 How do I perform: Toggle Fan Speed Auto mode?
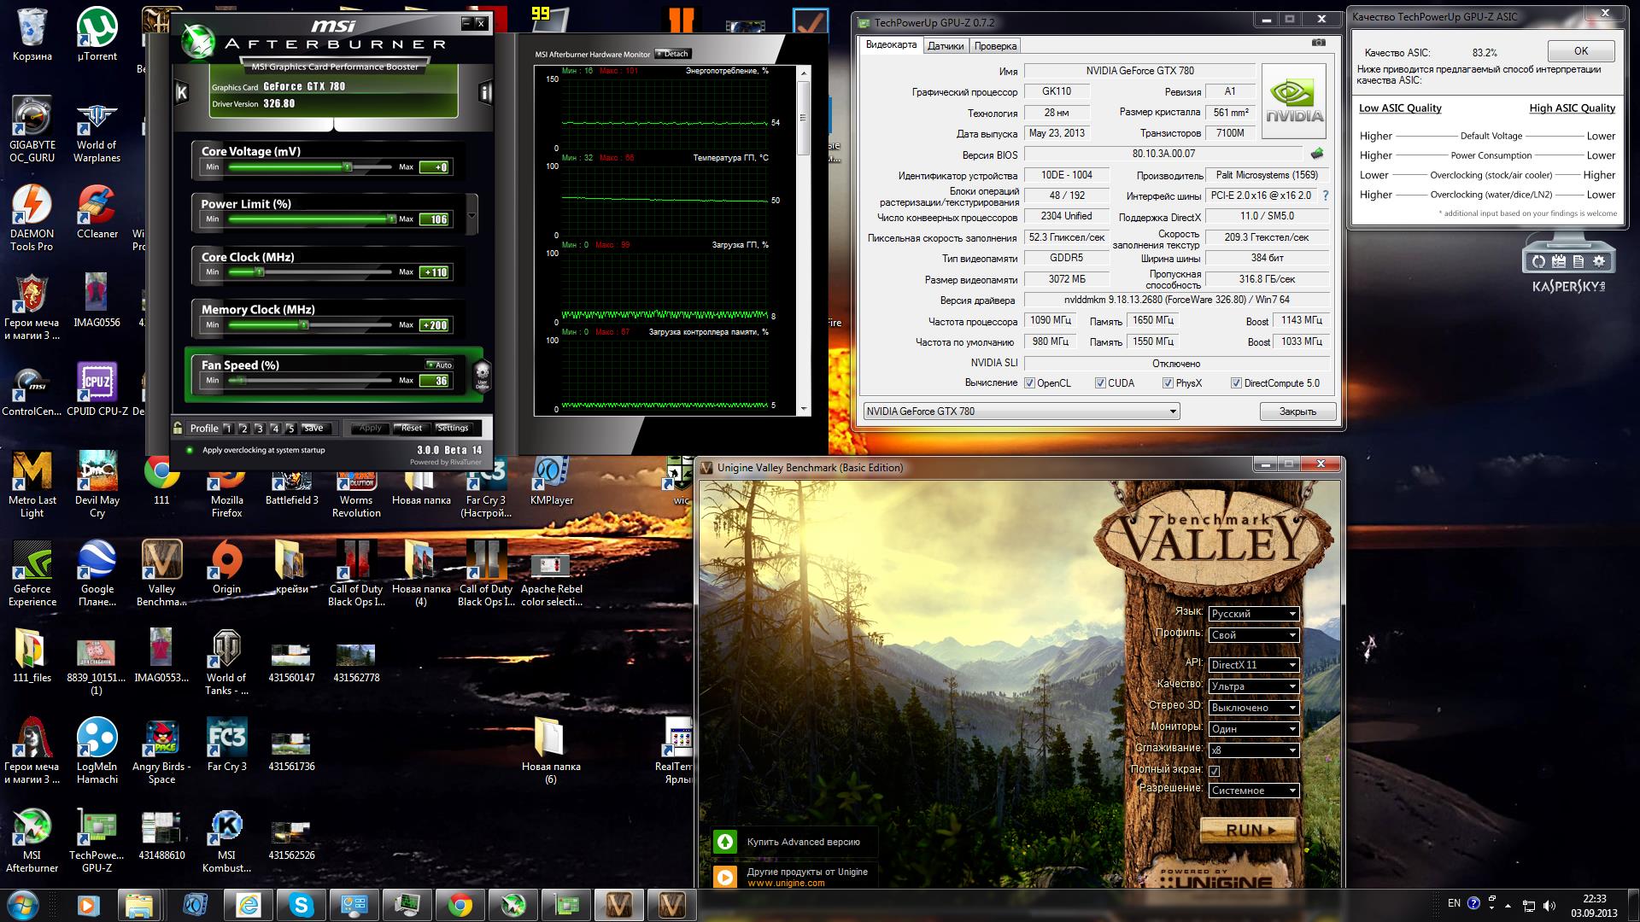[439, 365]
